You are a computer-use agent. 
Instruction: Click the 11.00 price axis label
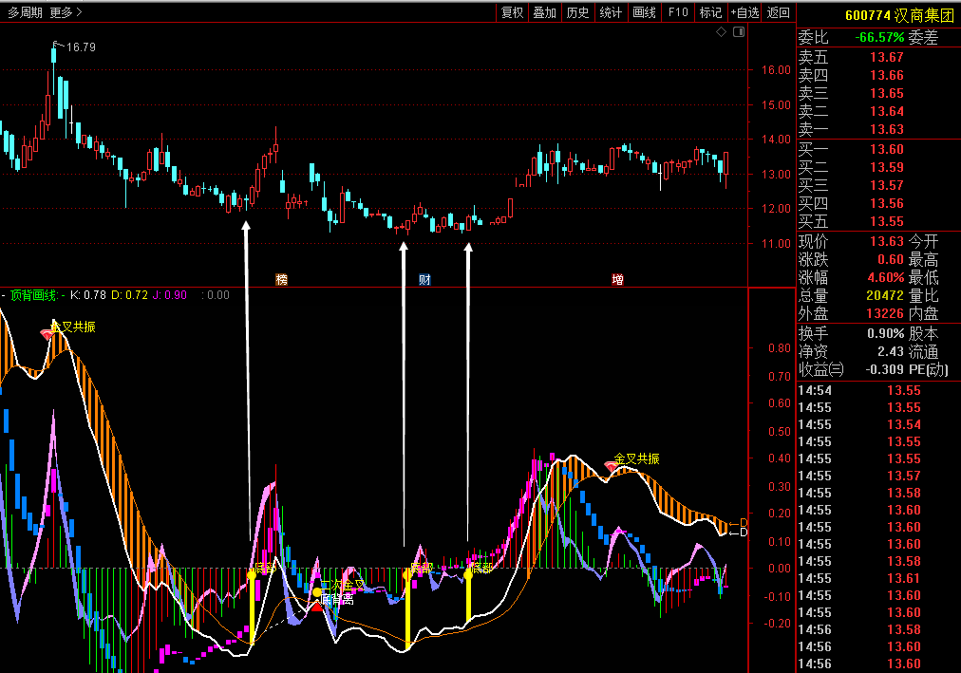[776, 244]
